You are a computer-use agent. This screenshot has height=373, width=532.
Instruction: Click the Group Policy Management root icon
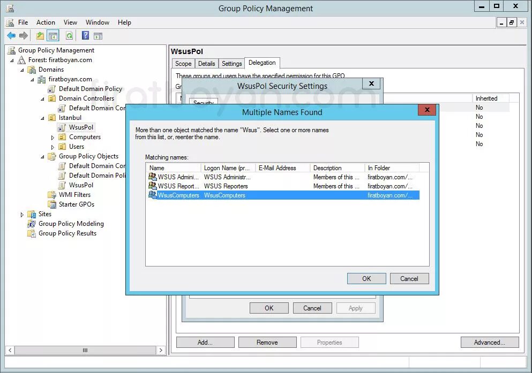tap(12, 50)
